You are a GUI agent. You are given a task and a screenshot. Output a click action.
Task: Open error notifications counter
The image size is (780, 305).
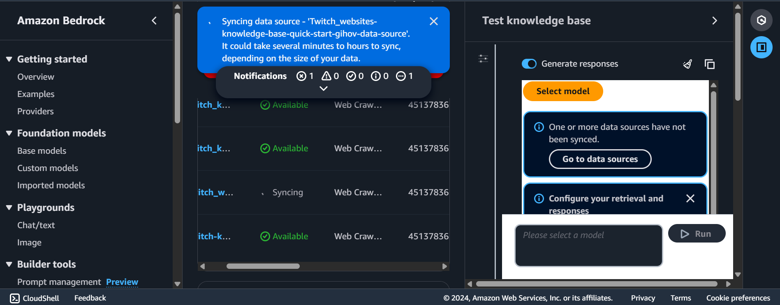[305, 76]
